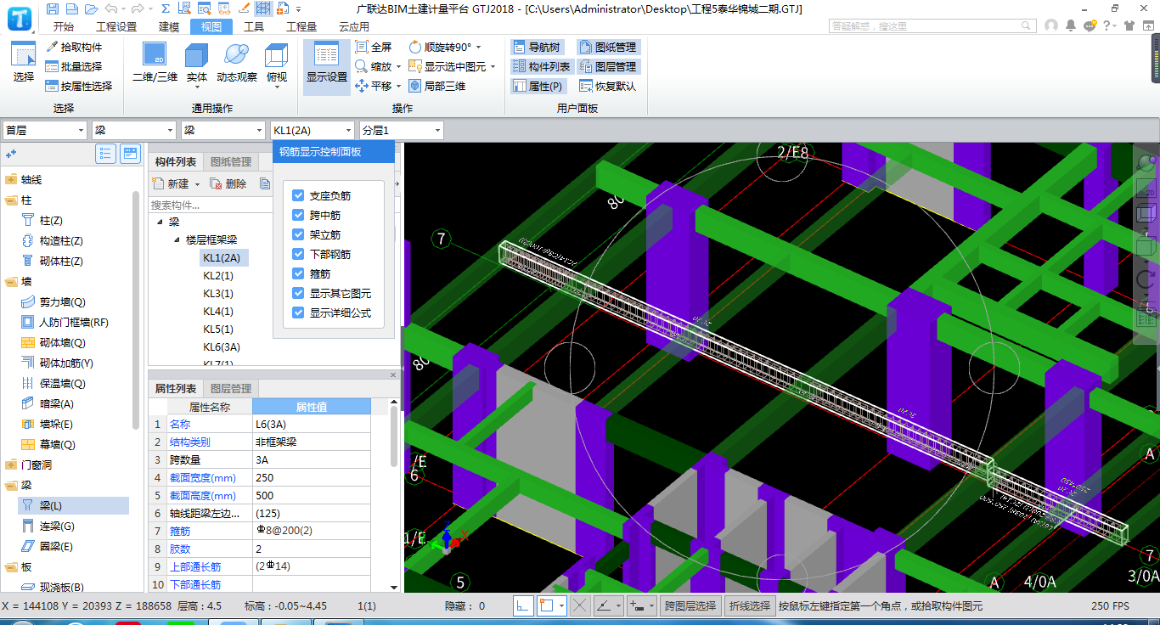Click the 选择 (Select) tool icon
This screenshot has height=625, width=1160.
point(24,63)
